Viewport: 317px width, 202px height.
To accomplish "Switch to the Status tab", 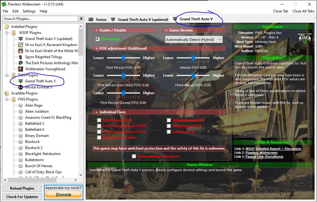I will click(x=98, y=19).
